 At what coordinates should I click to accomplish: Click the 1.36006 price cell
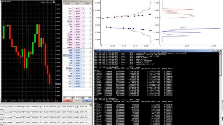(x=77, y=29)
